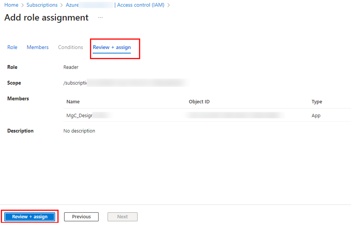Open the ellipsis more options menu

click(x=100, y=17)
